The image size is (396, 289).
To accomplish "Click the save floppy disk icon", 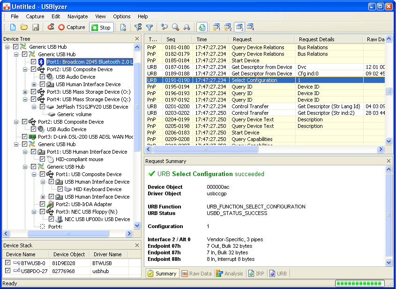I will tap(35, 28).
